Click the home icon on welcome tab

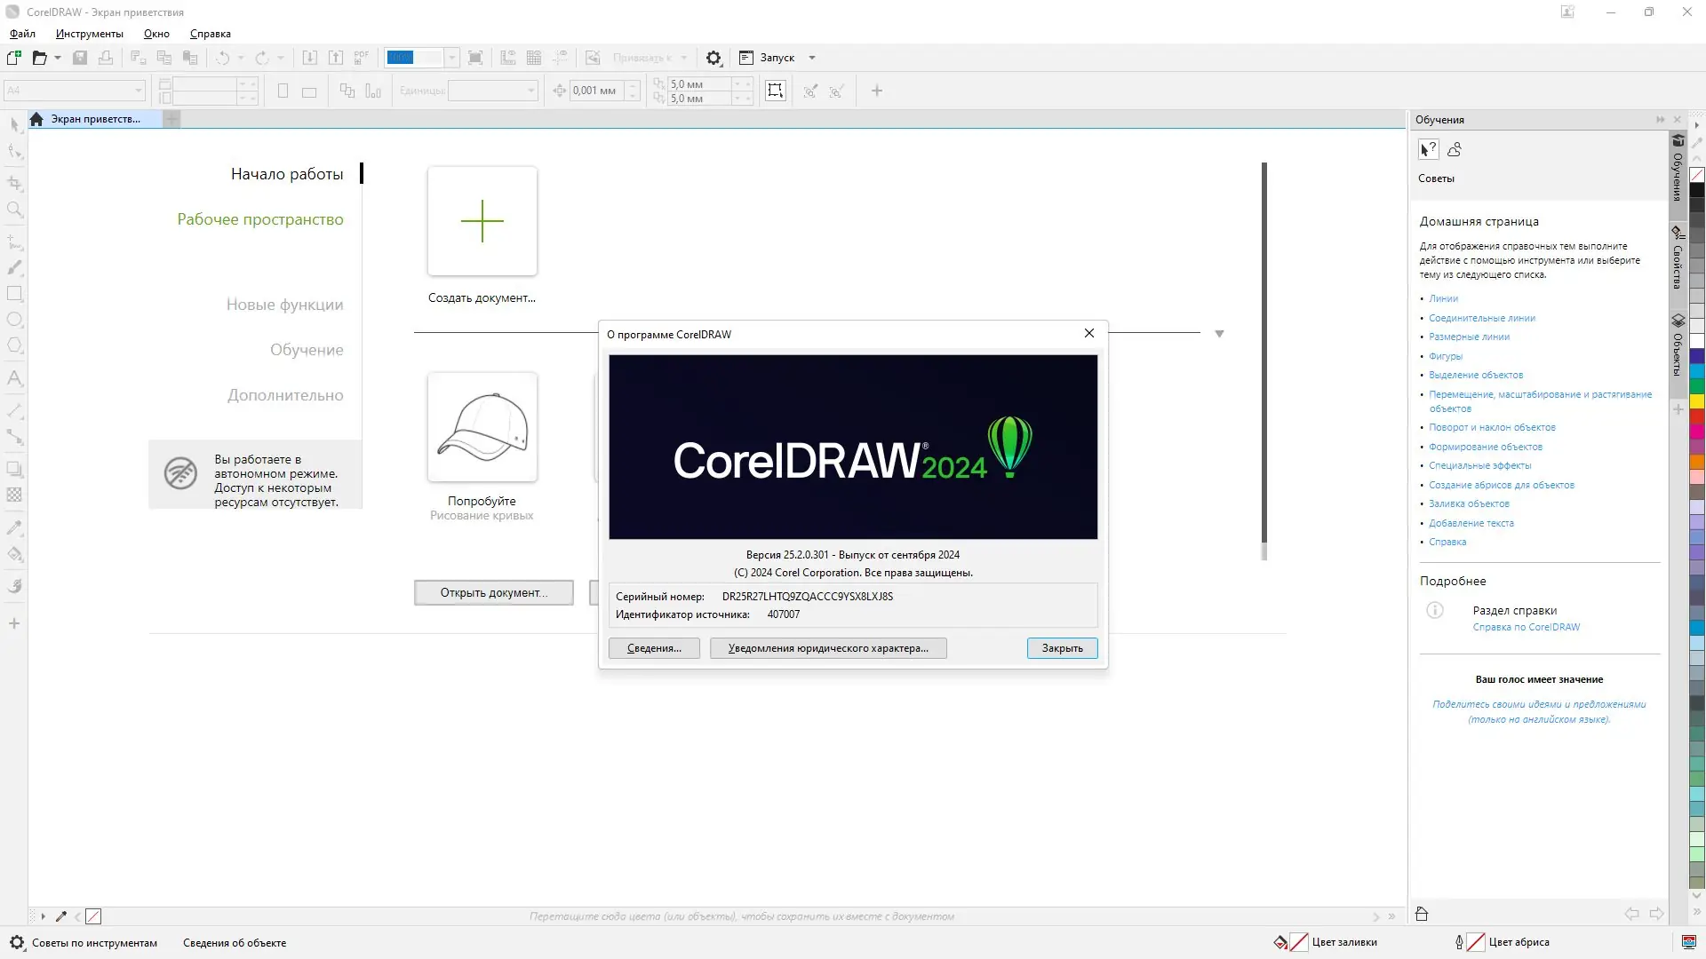36,119
